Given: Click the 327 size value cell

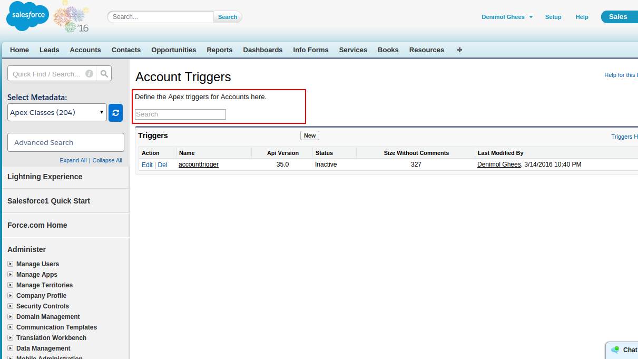Looking at the screenshot, I should tap(416, 164).
